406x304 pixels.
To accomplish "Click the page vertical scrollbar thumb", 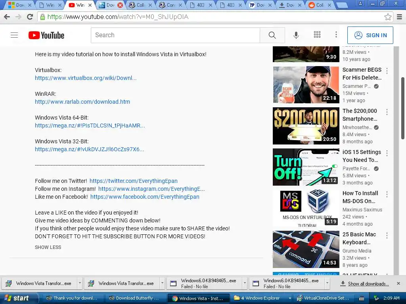I will pyautogui.click(x=403, y=108).
